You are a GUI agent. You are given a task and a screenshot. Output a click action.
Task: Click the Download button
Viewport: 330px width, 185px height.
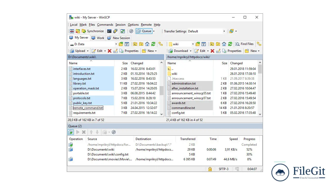[x=178, y=51]
